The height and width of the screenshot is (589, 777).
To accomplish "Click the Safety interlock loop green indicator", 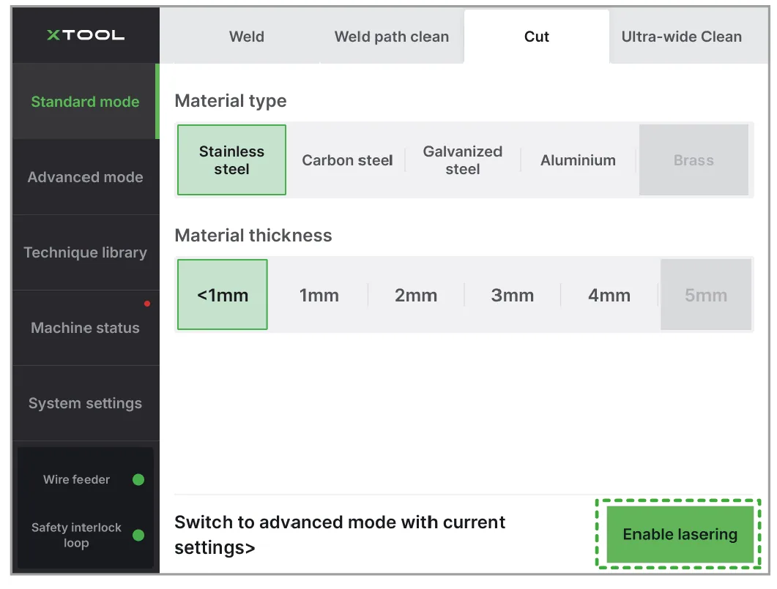I will point(138,535).
